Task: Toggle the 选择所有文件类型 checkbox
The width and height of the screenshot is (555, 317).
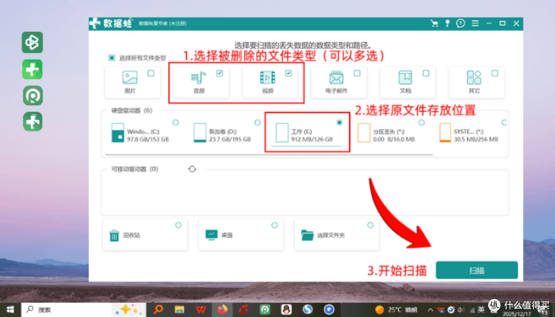Action: [x=112, y=58]
